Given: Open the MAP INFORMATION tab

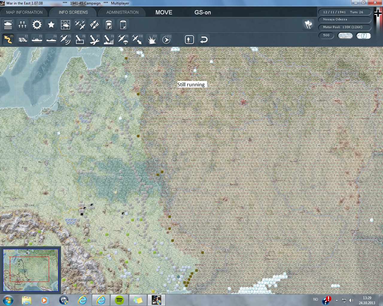Looking at the screenshot, I should (24, 12).
